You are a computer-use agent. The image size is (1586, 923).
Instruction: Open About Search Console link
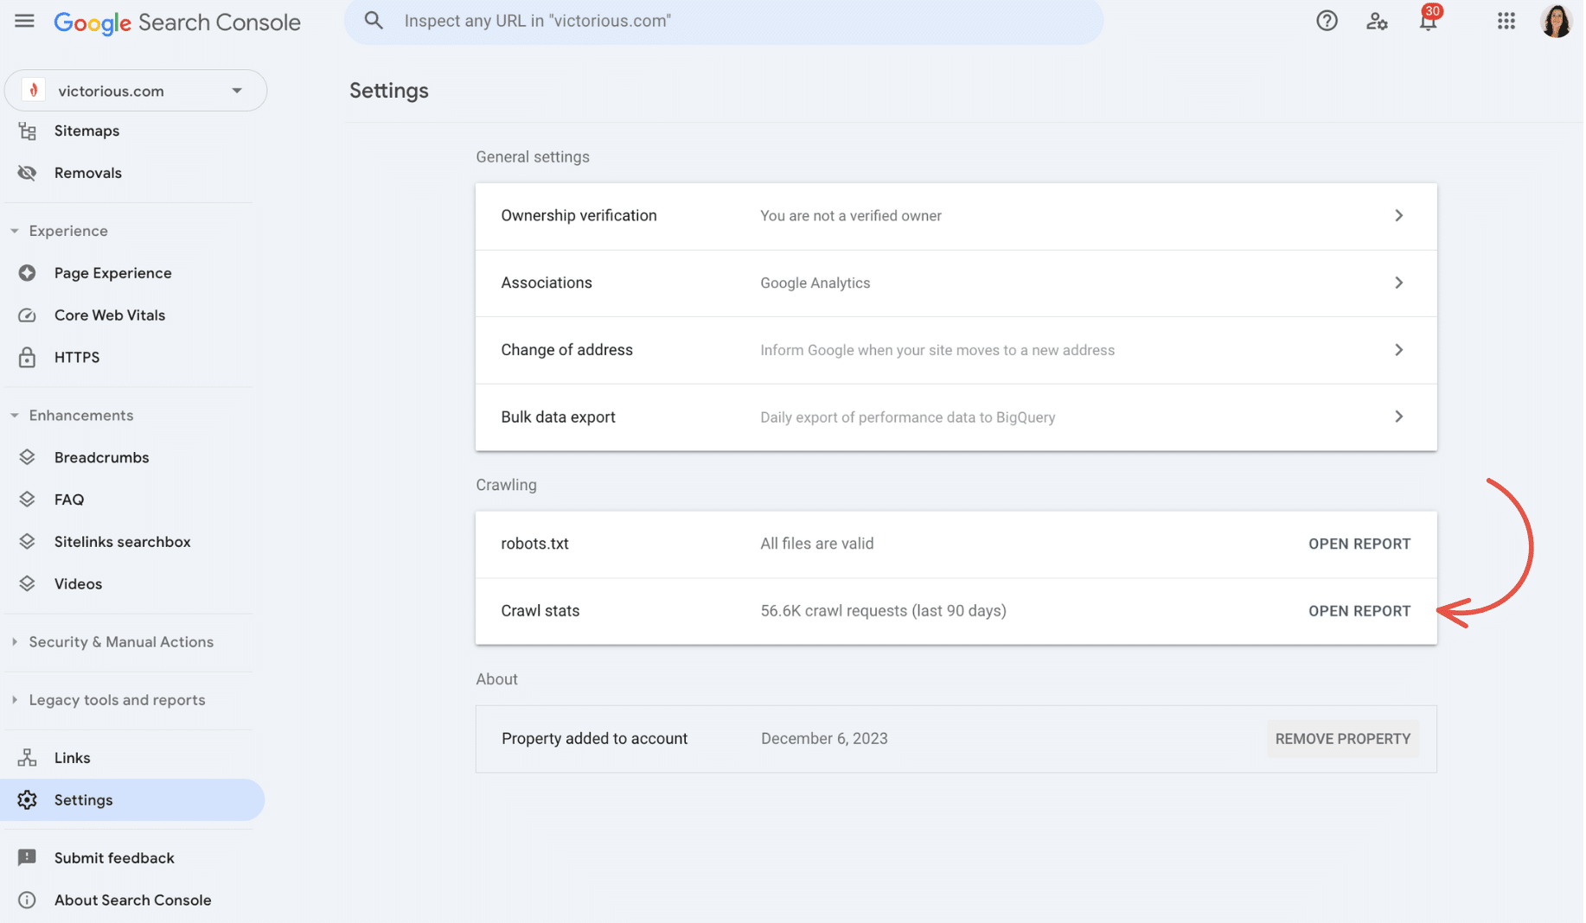tap(133, 901)
